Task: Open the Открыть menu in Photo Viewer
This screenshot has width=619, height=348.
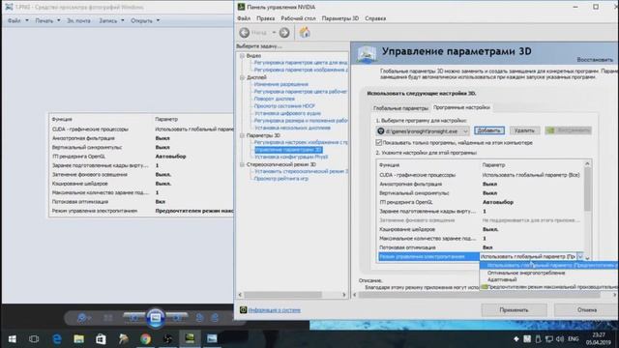Action: 145,20
